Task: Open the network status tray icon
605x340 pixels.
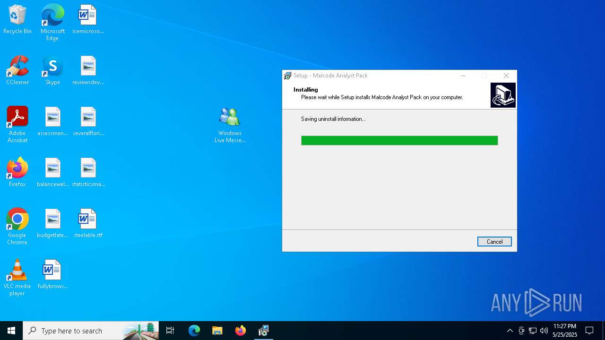Action: click(x=533, y=331)
